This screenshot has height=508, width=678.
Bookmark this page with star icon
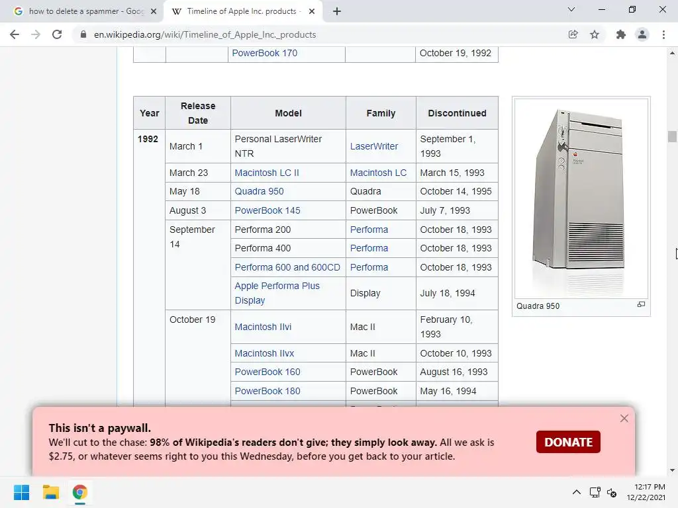(595, 34)
